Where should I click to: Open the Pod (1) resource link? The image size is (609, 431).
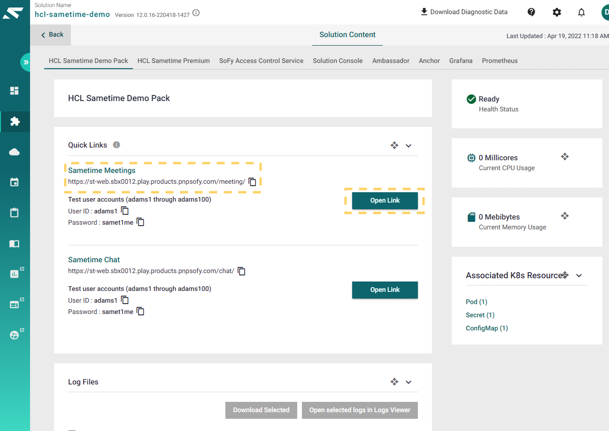(x=477, y=302)
